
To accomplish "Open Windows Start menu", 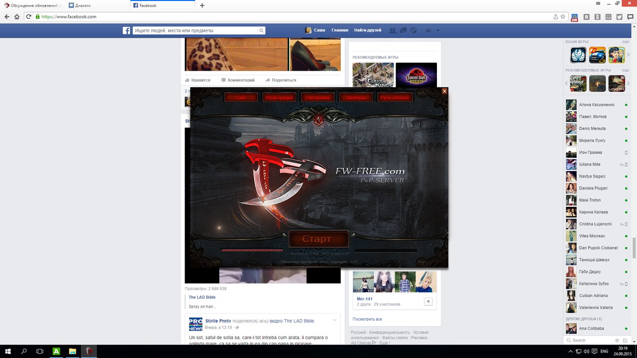I will (x=8, y=351).
